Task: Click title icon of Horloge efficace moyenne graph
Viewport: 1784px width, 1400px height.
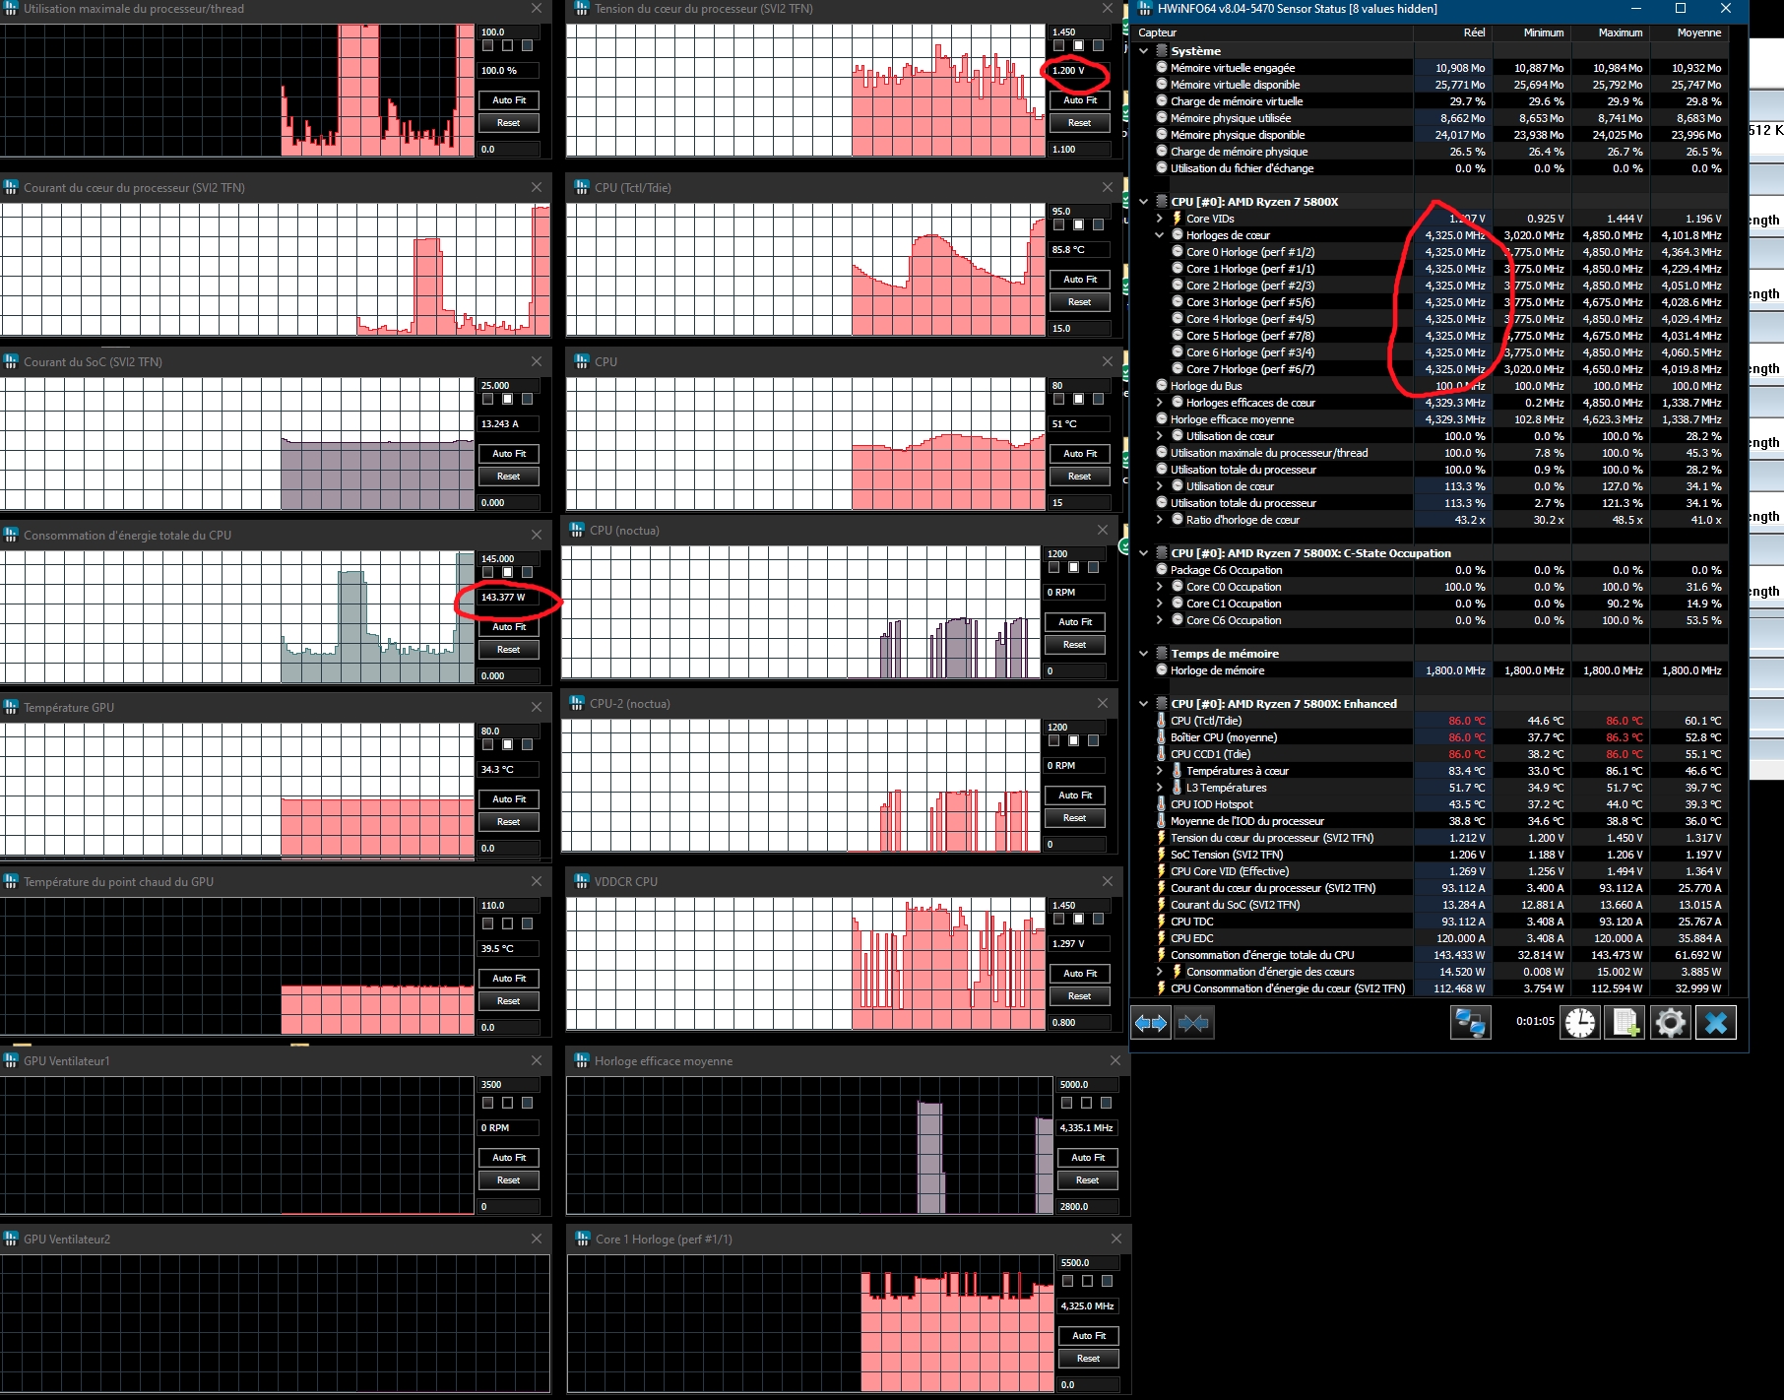Action: (x=582, y=1061)
